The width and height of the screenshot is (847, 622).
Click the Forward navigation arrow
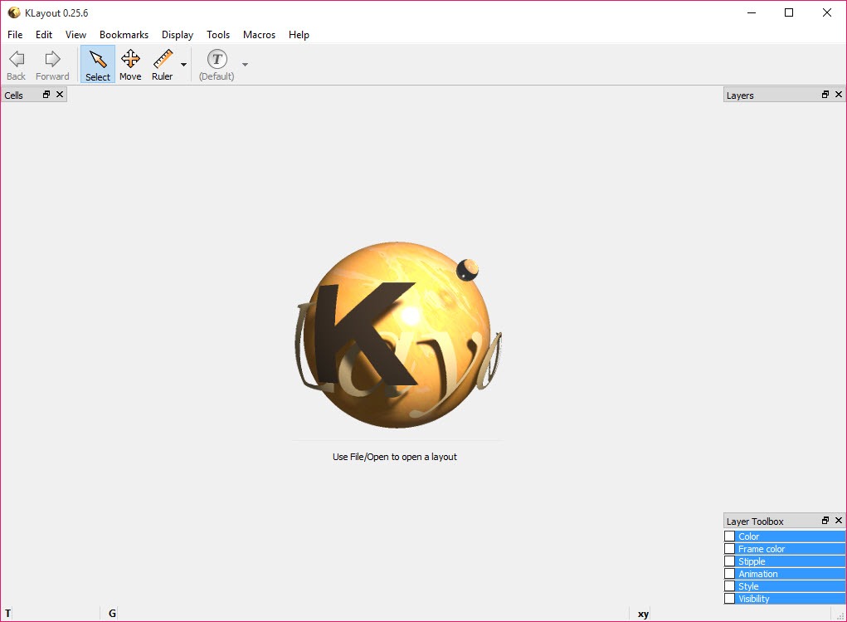52,65
